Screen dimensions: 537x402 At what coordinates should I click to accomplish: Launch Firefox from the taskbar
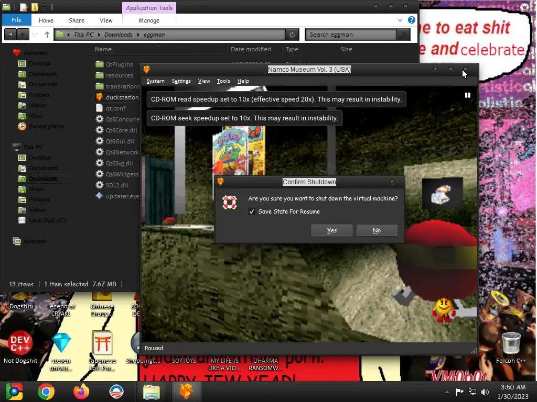[x=81, y=392]
